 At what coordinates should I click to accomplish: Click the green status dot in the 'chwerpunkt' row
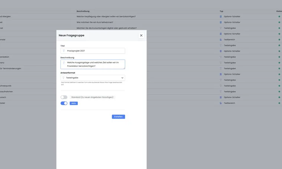point(279,86)
